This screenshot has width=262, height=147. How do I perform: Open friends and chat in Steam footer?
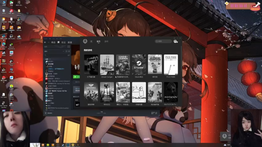pyautogui.click(x=154, y=113)
